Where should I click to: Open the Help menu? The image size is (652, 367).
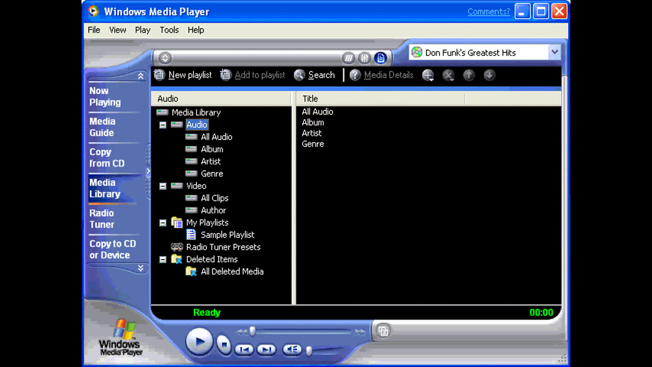pyautogui.click(x=196, y=30)
